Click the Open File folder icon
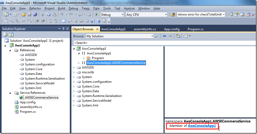The height and width of the screenshot is (134, 257). pos(24,15)
